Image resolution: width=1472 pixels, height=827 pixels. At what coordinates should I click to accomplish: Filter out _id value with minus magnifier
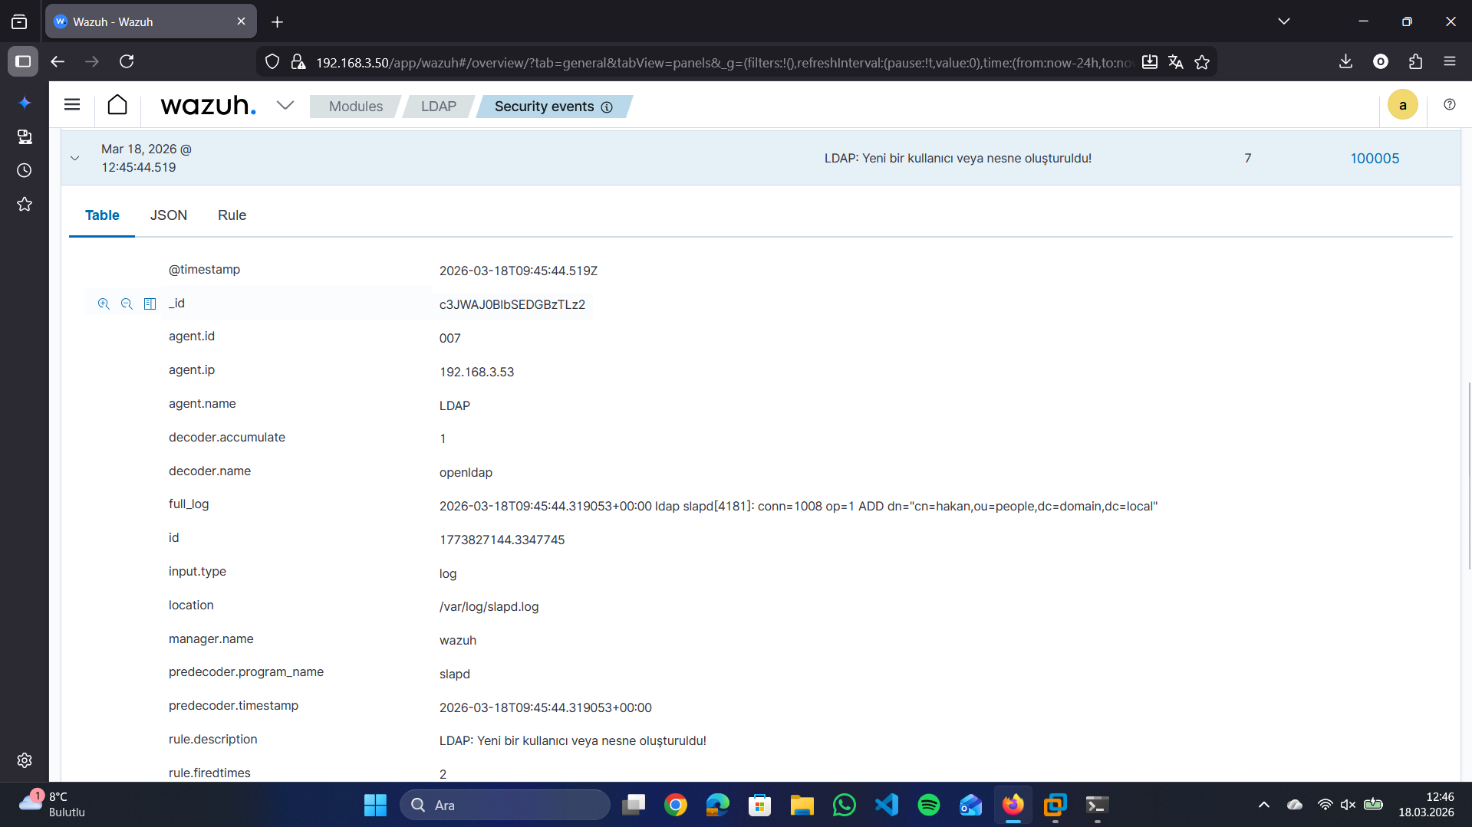127,304
